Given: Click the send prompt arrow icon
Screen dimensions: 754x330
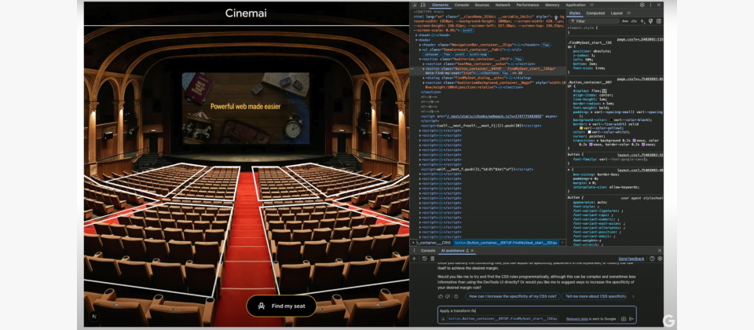Looking at the screenshot, I should [x=631, y=319].
